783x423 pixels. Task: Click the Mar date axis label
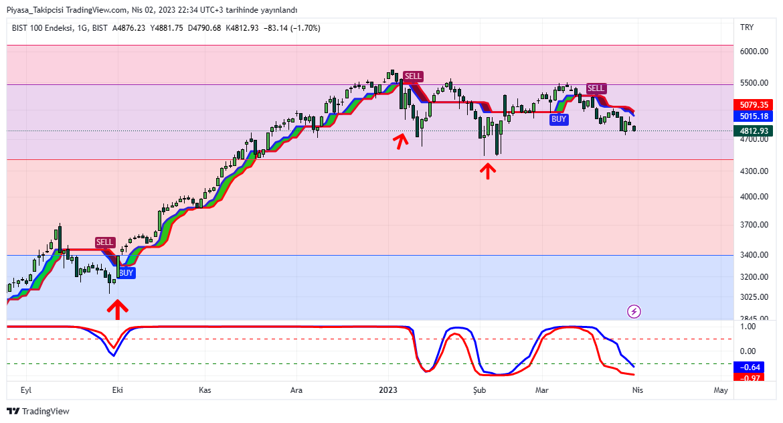(x=542, y=390)
